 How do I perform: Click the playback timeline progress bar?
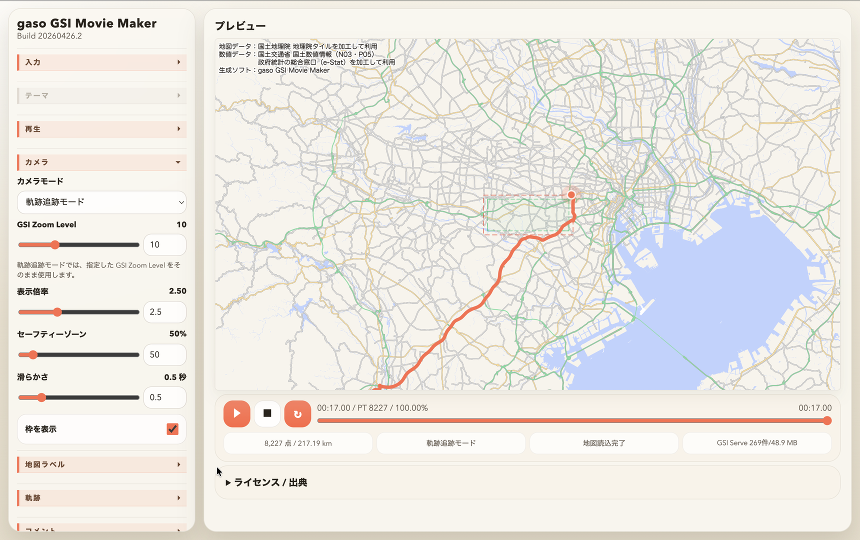574,421
